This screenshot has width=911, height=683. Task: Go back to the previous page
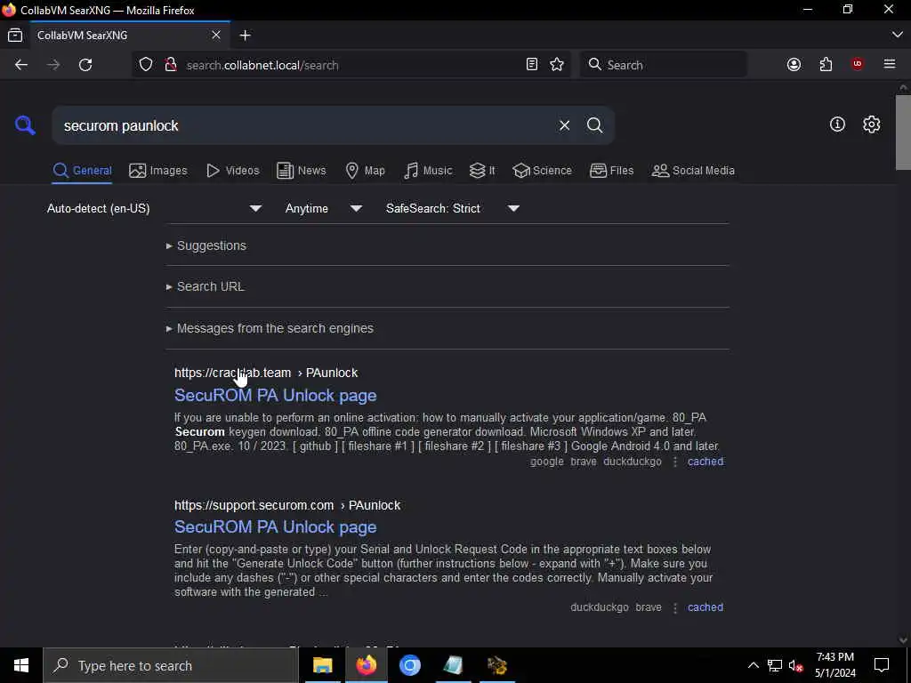point(21,65)
